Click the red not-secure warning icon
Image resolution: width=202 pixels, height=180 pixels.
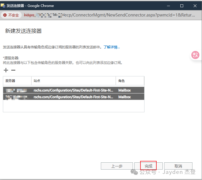[5, 15]
